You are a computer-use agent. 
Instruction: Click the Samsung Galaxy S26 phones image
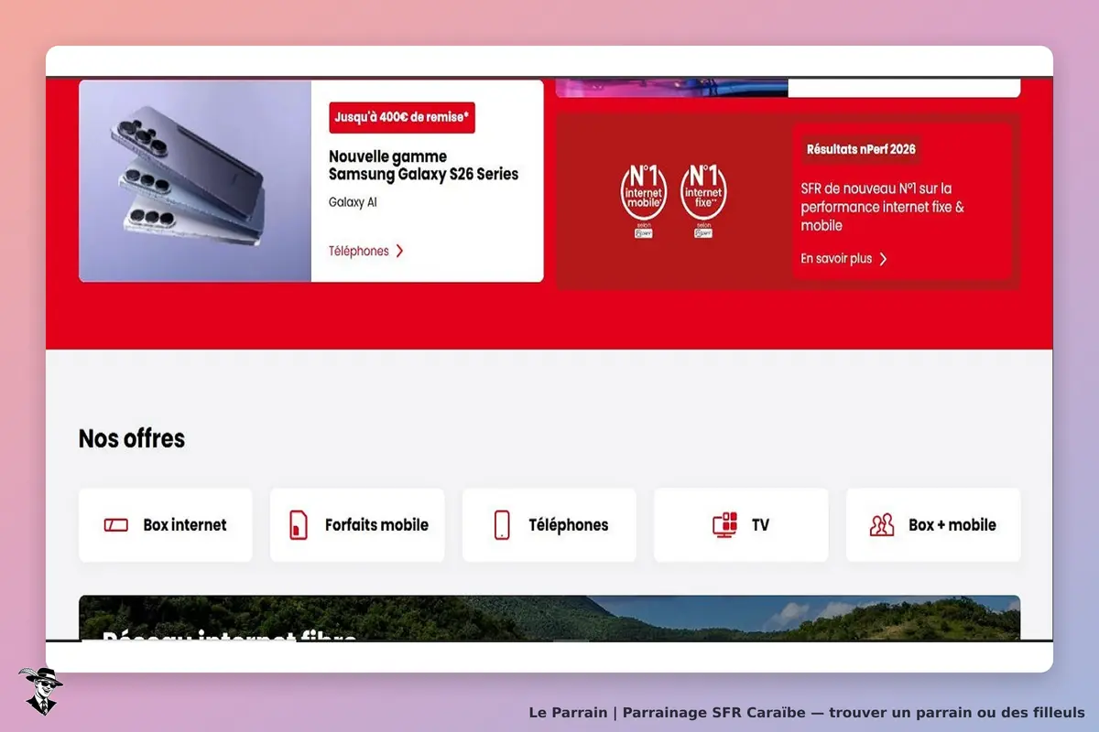[195, 181]
